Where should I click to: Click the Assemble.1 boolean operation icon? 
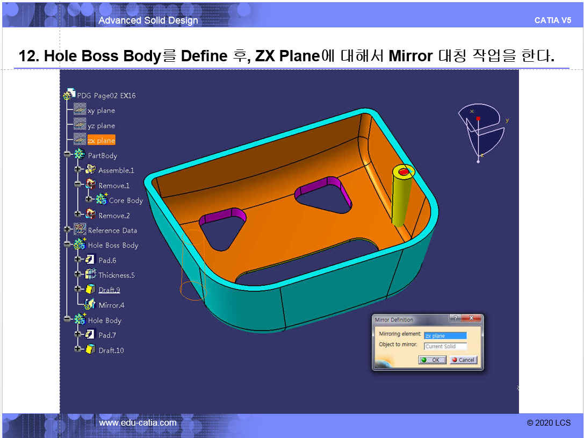click(90, 170)
